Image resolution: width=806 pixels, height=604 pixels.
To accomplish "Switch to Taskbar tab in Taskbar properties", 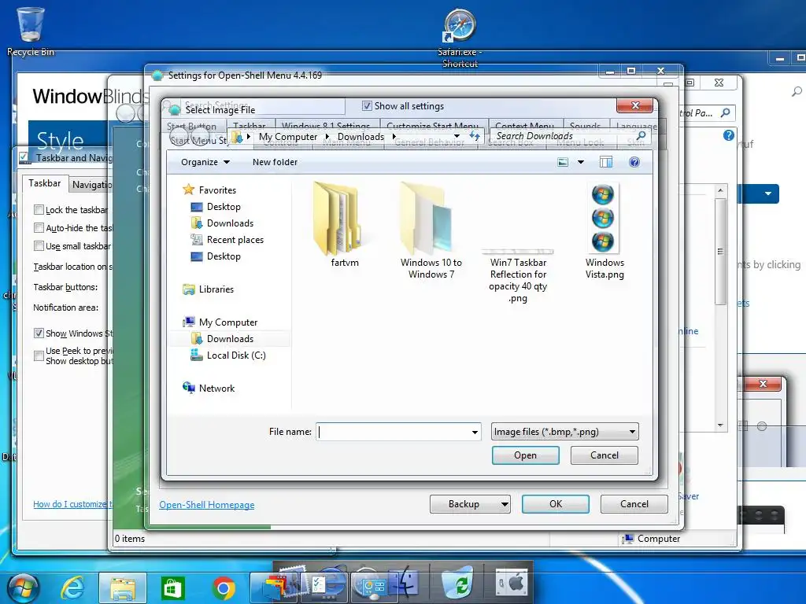I will pyautogui.click(x=45, y=183).
